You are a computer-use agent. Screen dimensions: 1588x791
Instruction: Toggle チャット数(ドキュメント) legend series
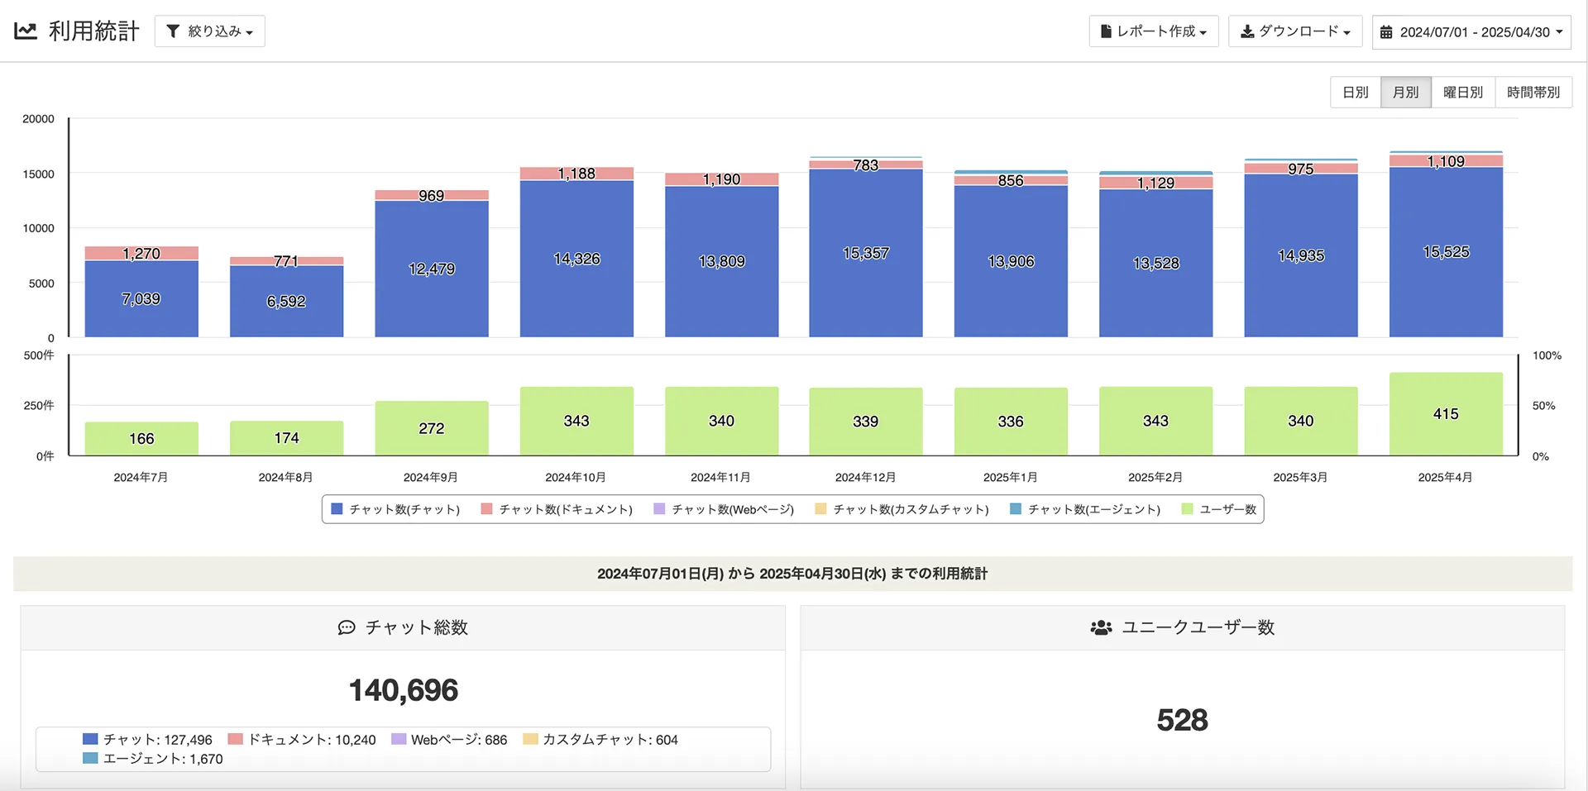(x=557, y=509)
